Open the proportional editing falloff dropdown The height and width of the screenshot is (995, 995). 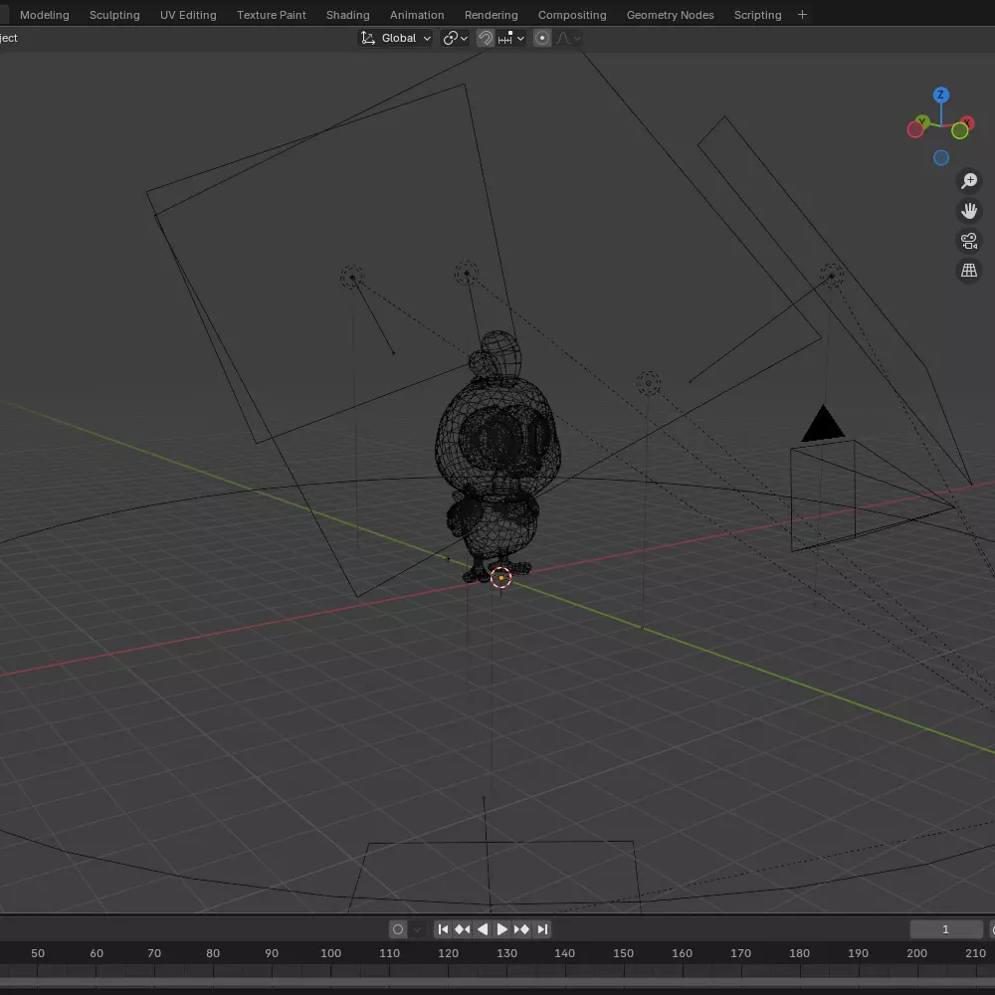pos(569,38)
